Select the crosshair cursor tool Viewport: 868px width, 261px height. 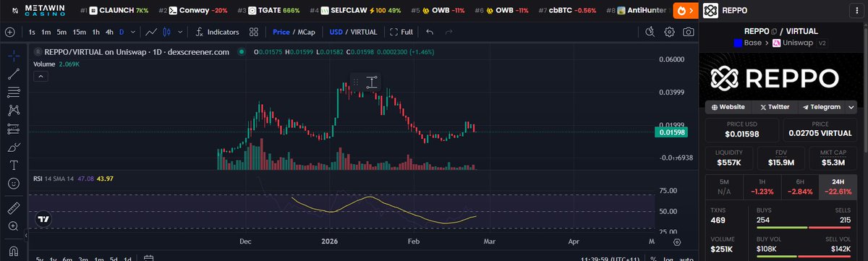(x=13, y=55)
